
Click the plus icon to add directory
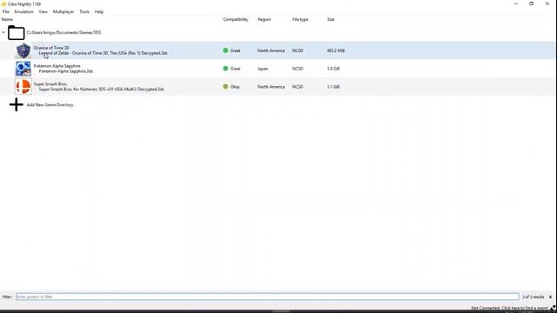pos(16,104)
